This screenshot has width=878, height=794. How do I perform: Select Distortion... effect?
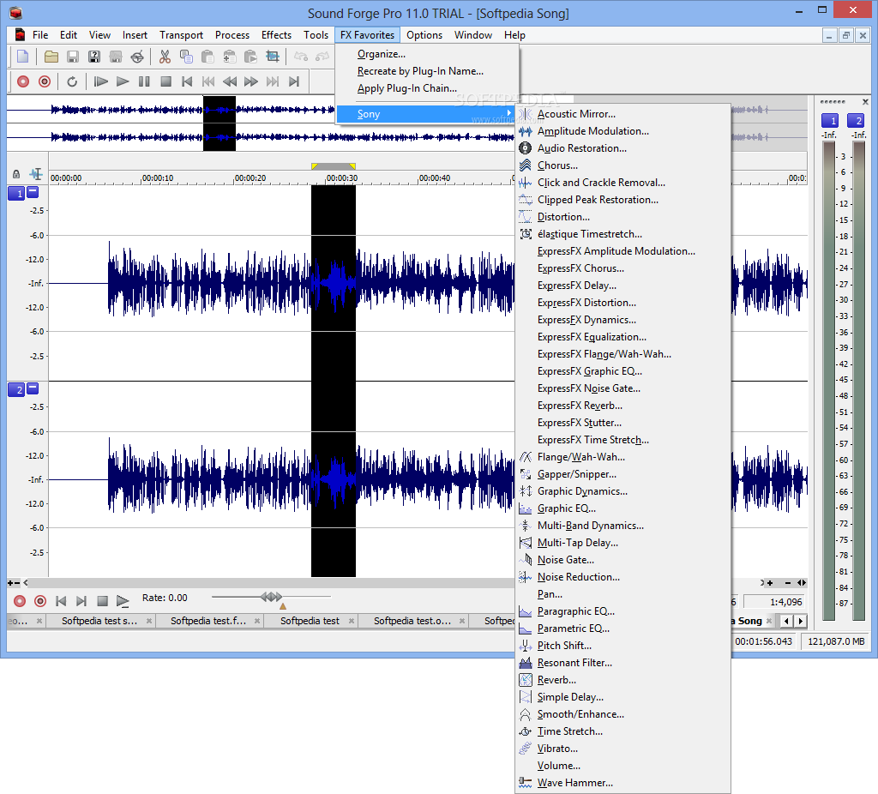click(x=622, y=217)
